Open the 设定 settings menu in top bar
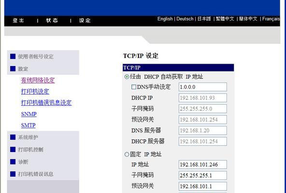Image resolution: width=286 pixels, height=193 pixels. pyautogui.click(x=85, y=20)
